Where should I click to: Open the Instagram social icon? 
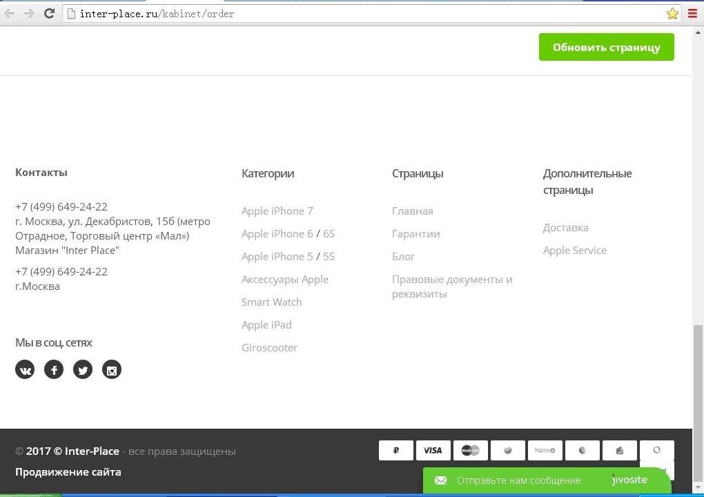click(112, 369)
